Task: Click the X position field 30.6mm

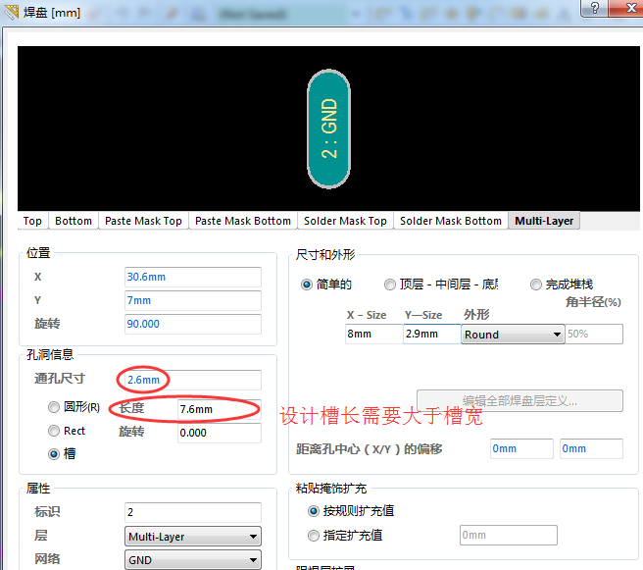Action: pos(193,277)
